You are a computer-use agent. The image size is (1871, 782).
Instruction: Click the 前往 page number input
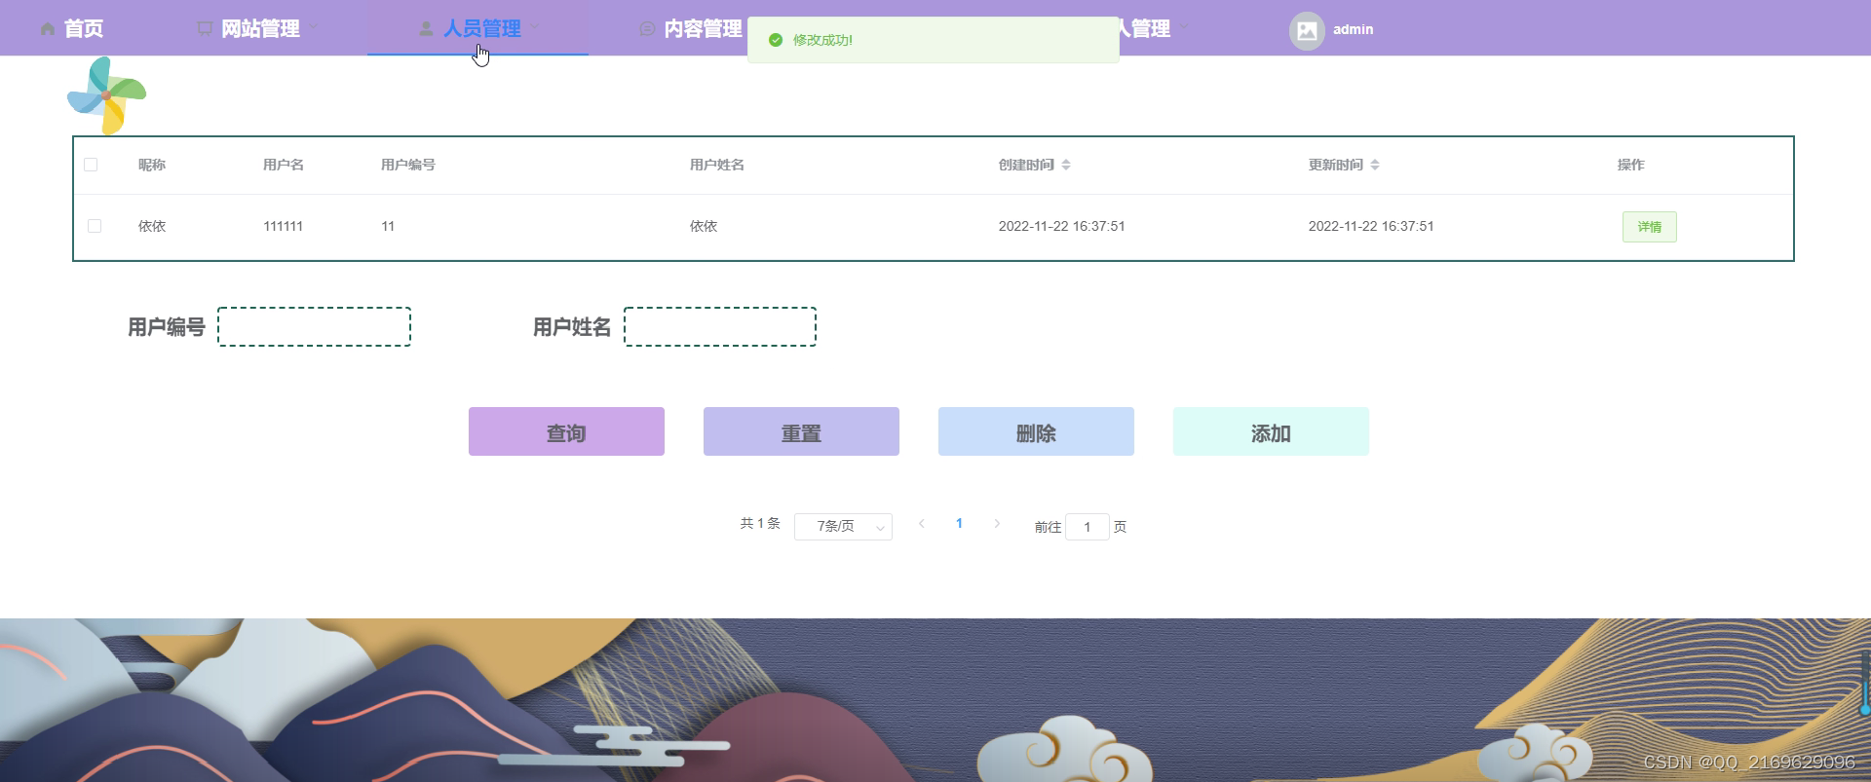(1088, 527)
